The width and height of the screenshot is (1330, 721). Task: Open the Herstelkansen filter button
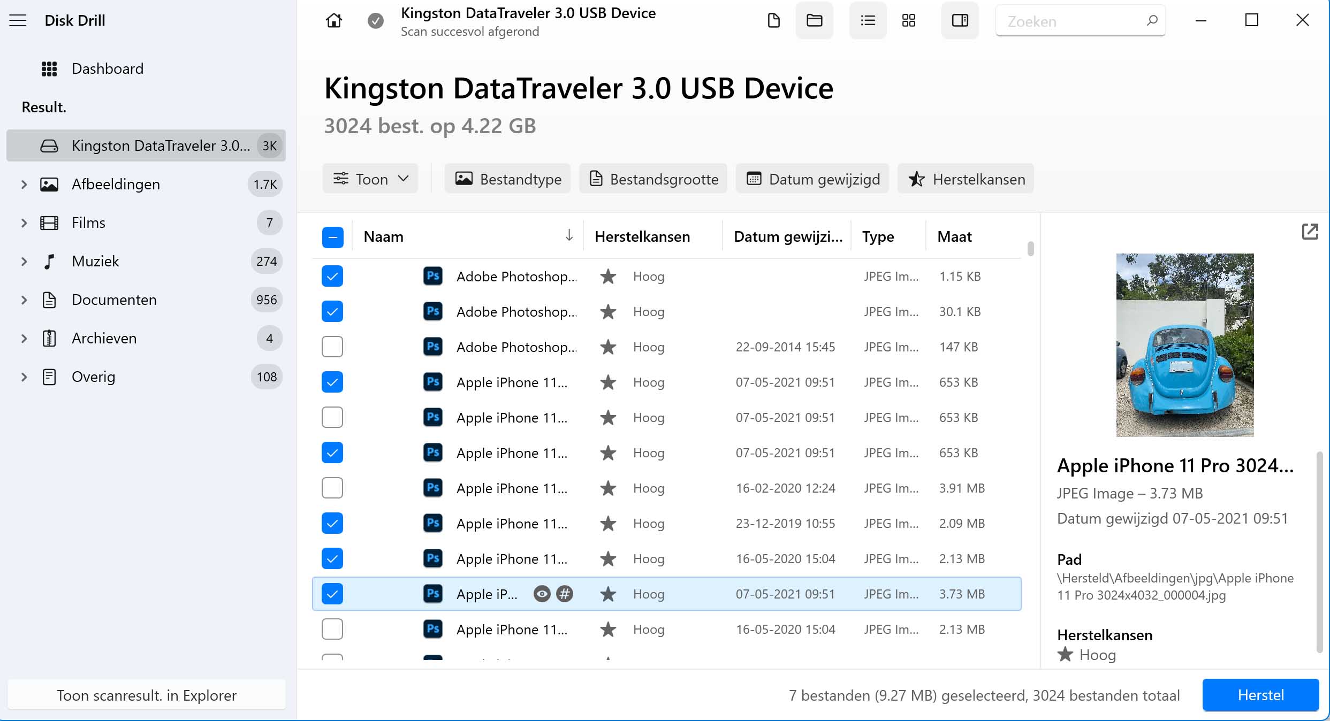[966, 179]
